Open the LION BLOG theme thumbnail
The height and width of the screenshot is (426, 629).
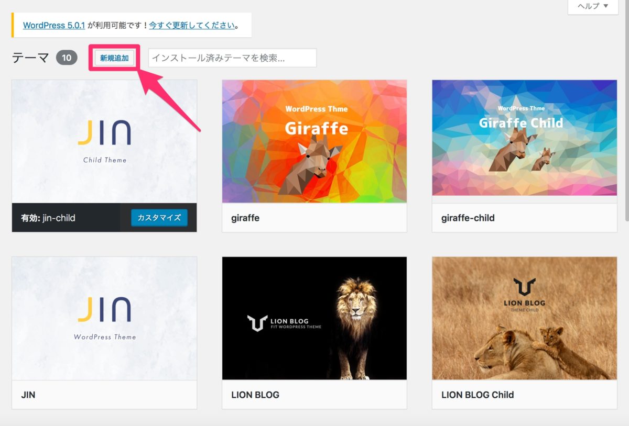[x=314, y=318]
